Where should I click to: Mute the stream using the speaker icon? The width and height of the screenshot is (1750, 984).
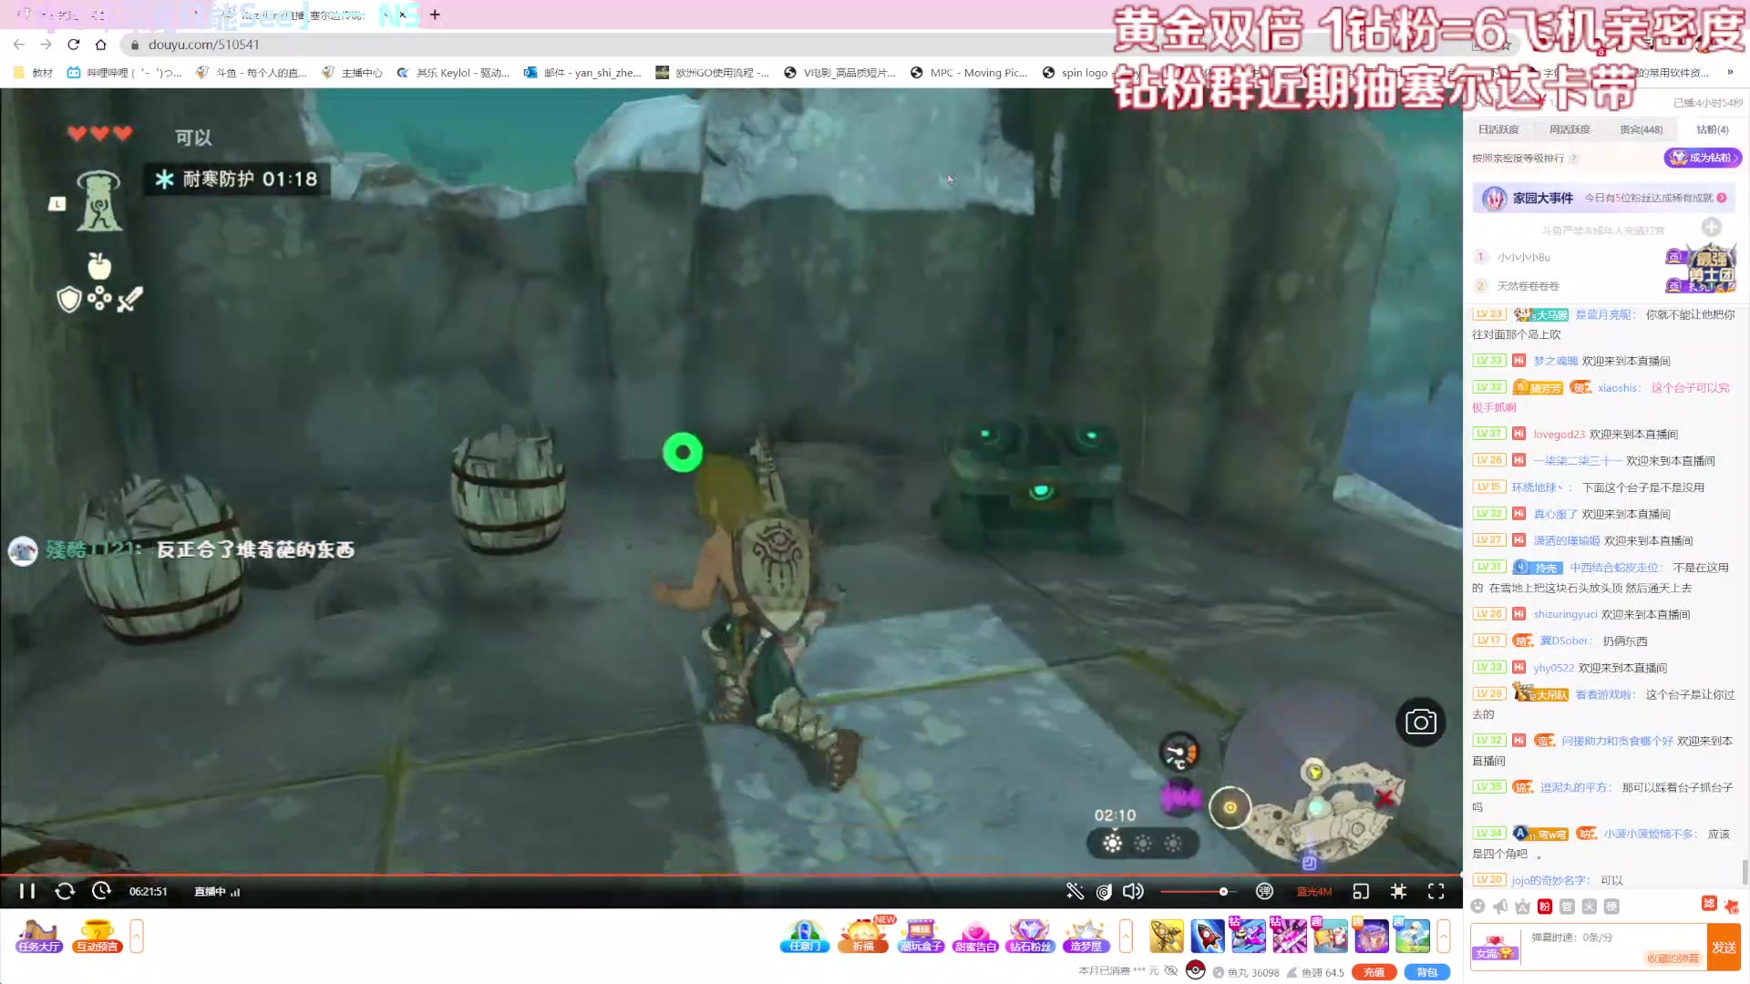[x=1133, y=891]
